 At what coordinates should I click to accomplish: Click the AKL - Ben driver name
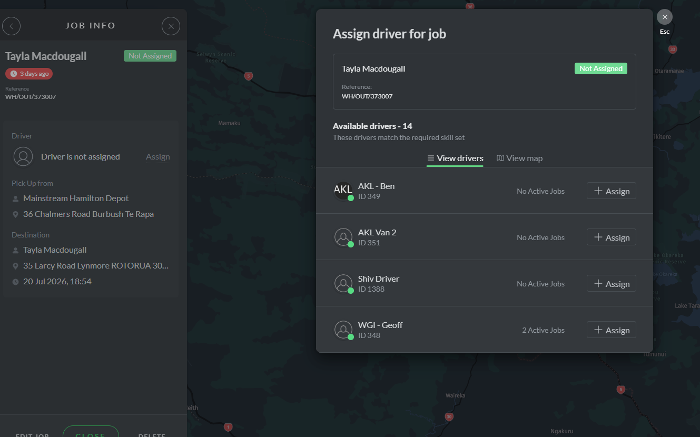coord(376,186)
